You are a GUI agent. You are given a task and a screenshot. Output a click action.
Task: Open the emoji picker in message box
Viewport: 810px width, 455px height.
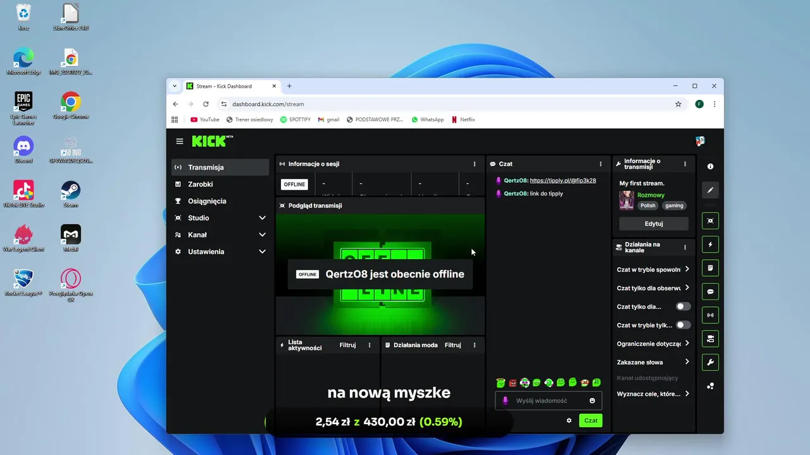click(x=592, y=401)
